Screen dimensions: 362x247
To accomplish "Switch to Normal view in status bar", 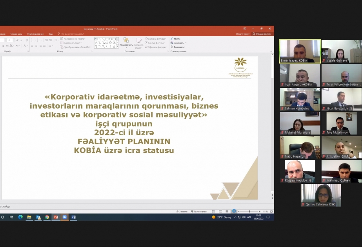I will 213,211.
